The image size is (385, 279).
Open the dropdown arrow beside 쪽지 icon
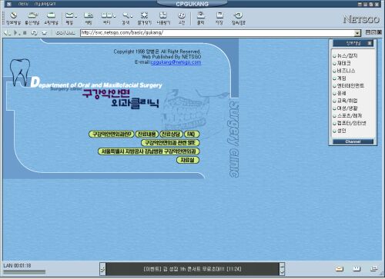click(115, 16)
